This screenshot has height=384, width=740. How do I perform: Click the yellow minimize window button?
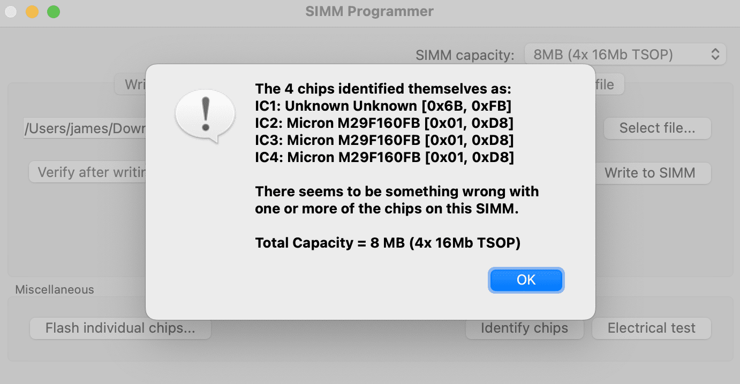(x=32, y=11)
